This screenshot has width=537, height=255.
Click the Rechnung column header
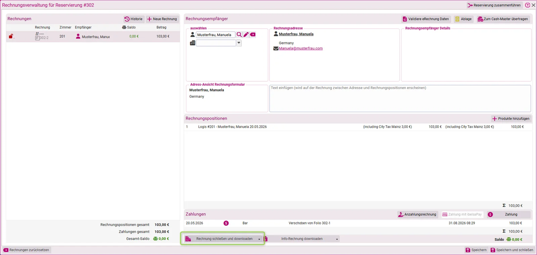(43, 28)
